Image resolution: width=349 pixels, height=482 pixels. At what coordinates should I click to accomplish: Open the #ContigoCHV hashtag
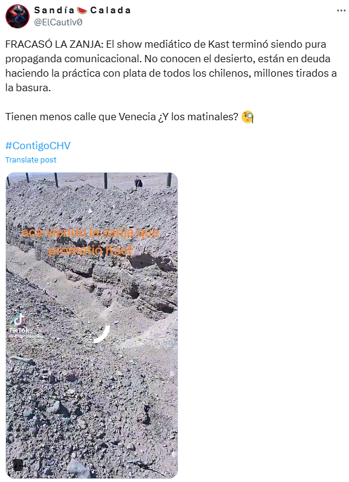pos(38,146)
